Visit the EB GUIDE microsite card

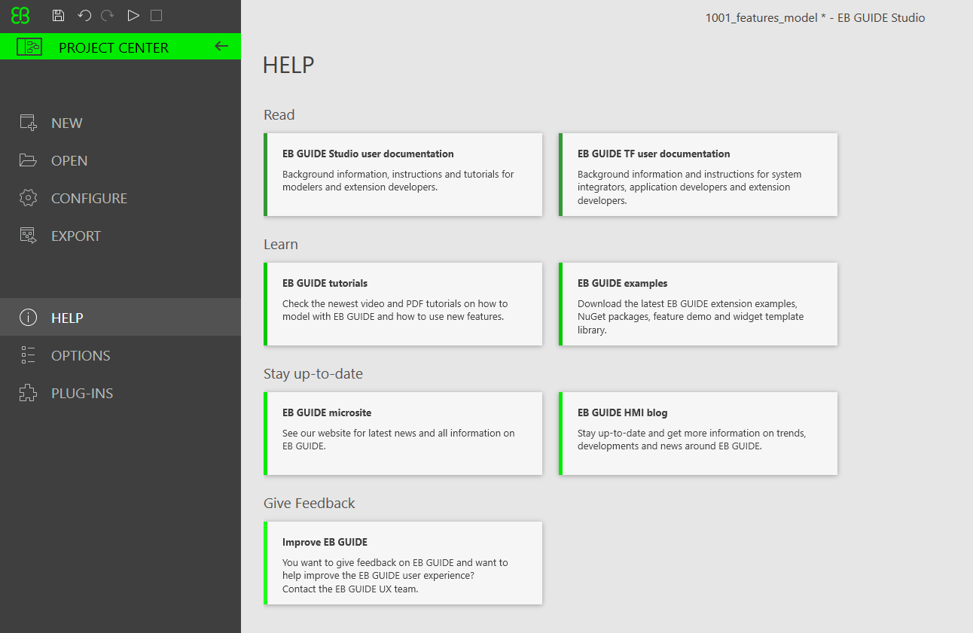403,434
